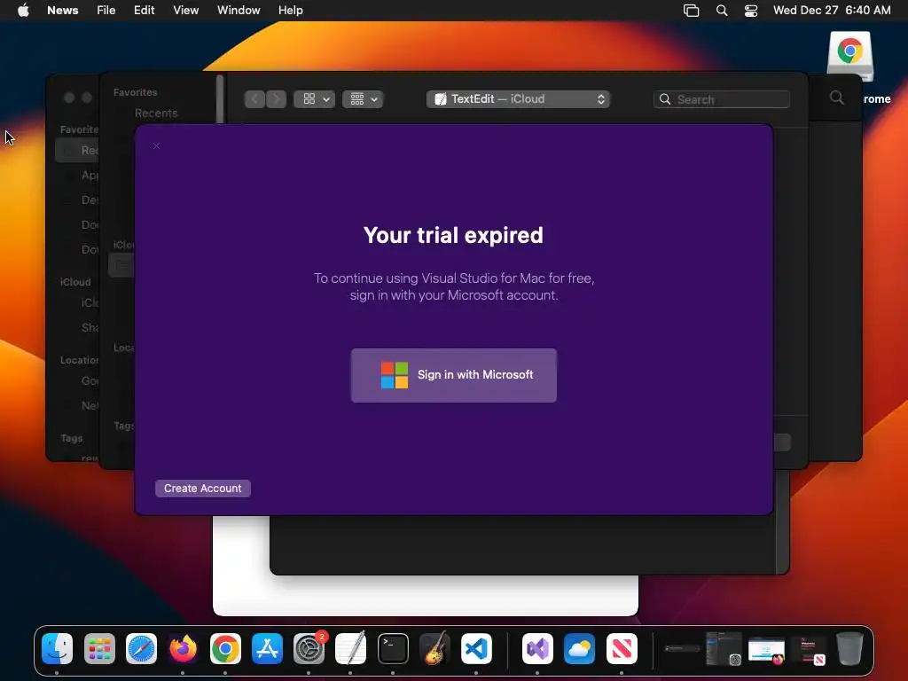Open the Help menu
The height and width of the screenshot is (681, 908).
pos(291,10)
